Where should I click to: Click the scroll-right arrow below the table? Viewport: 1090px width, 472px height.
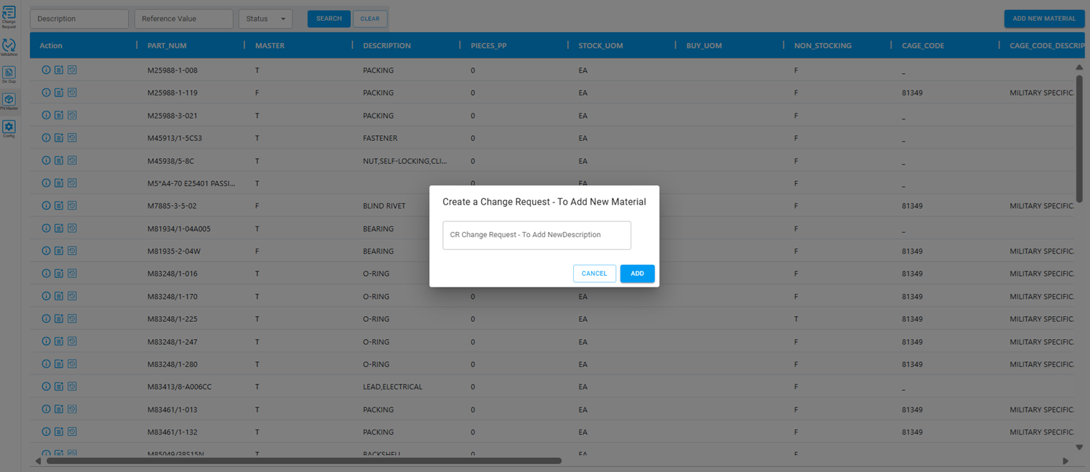tap(1066, 461)
